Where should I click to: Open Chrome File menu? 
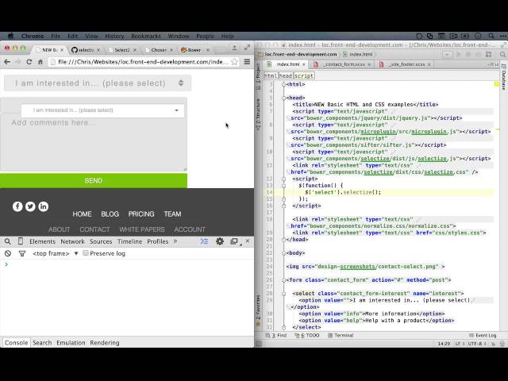56,36
